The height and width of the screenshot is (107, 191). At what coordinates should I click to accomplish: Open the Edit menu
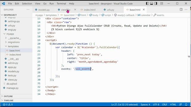click(x=17, y=4)
